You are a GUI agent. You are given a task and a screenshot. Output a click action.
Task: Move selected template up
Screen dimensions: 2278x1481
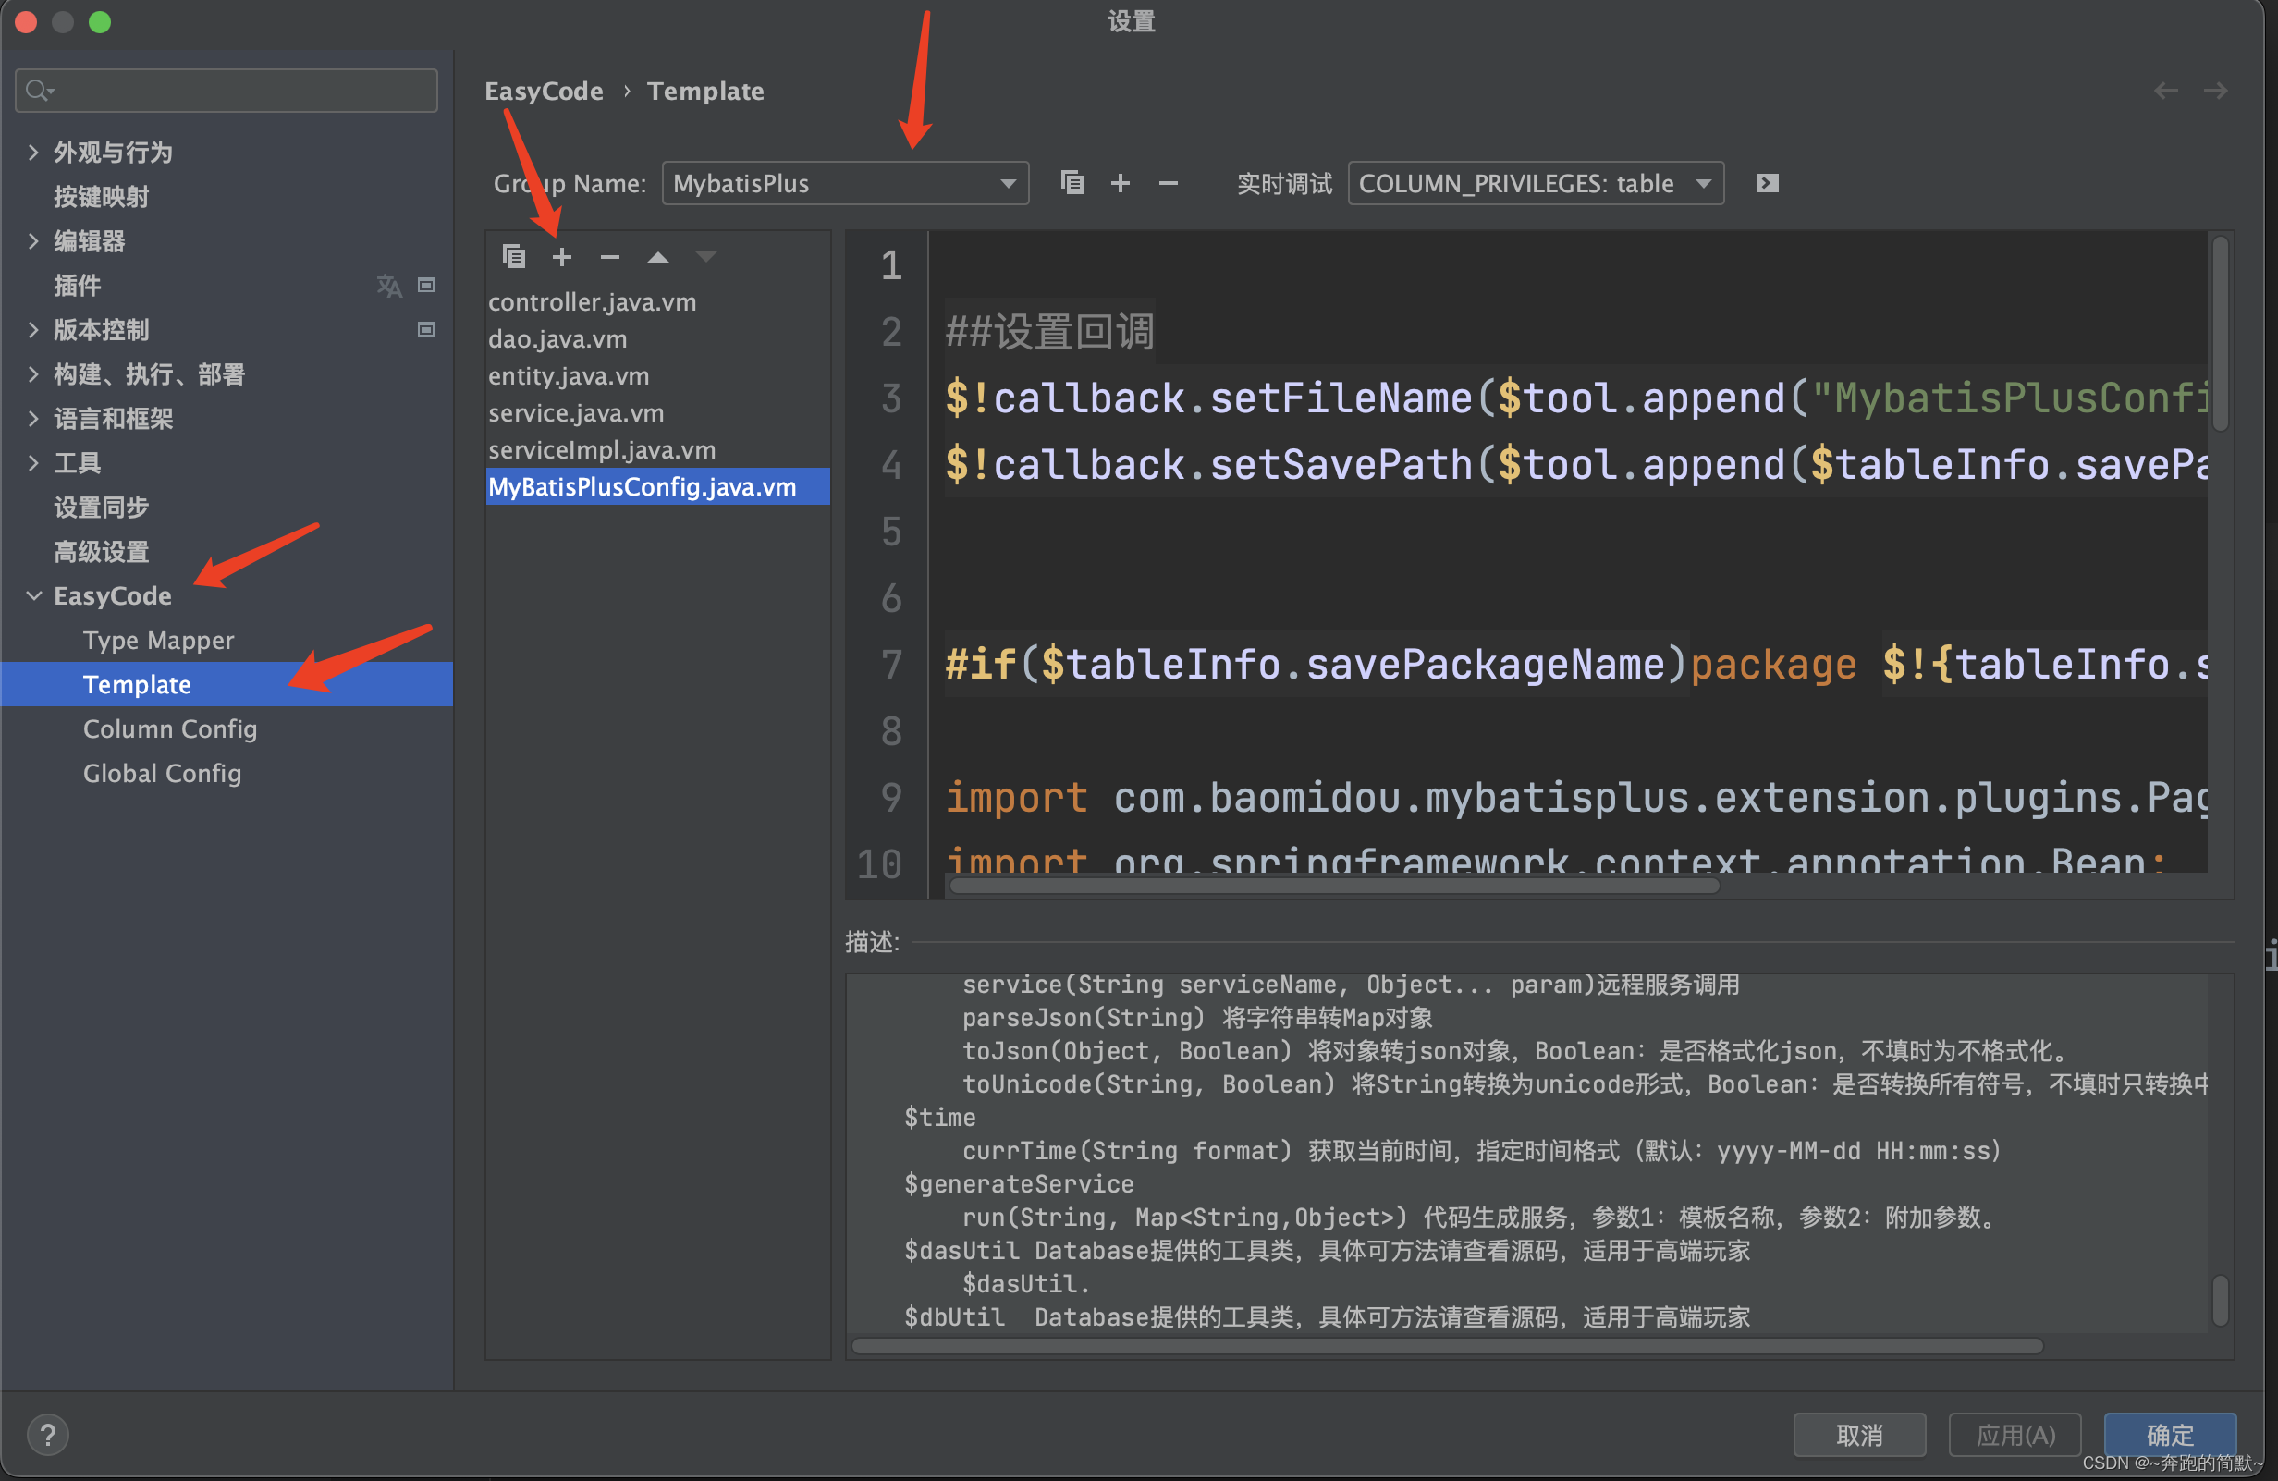coord(657,257)
